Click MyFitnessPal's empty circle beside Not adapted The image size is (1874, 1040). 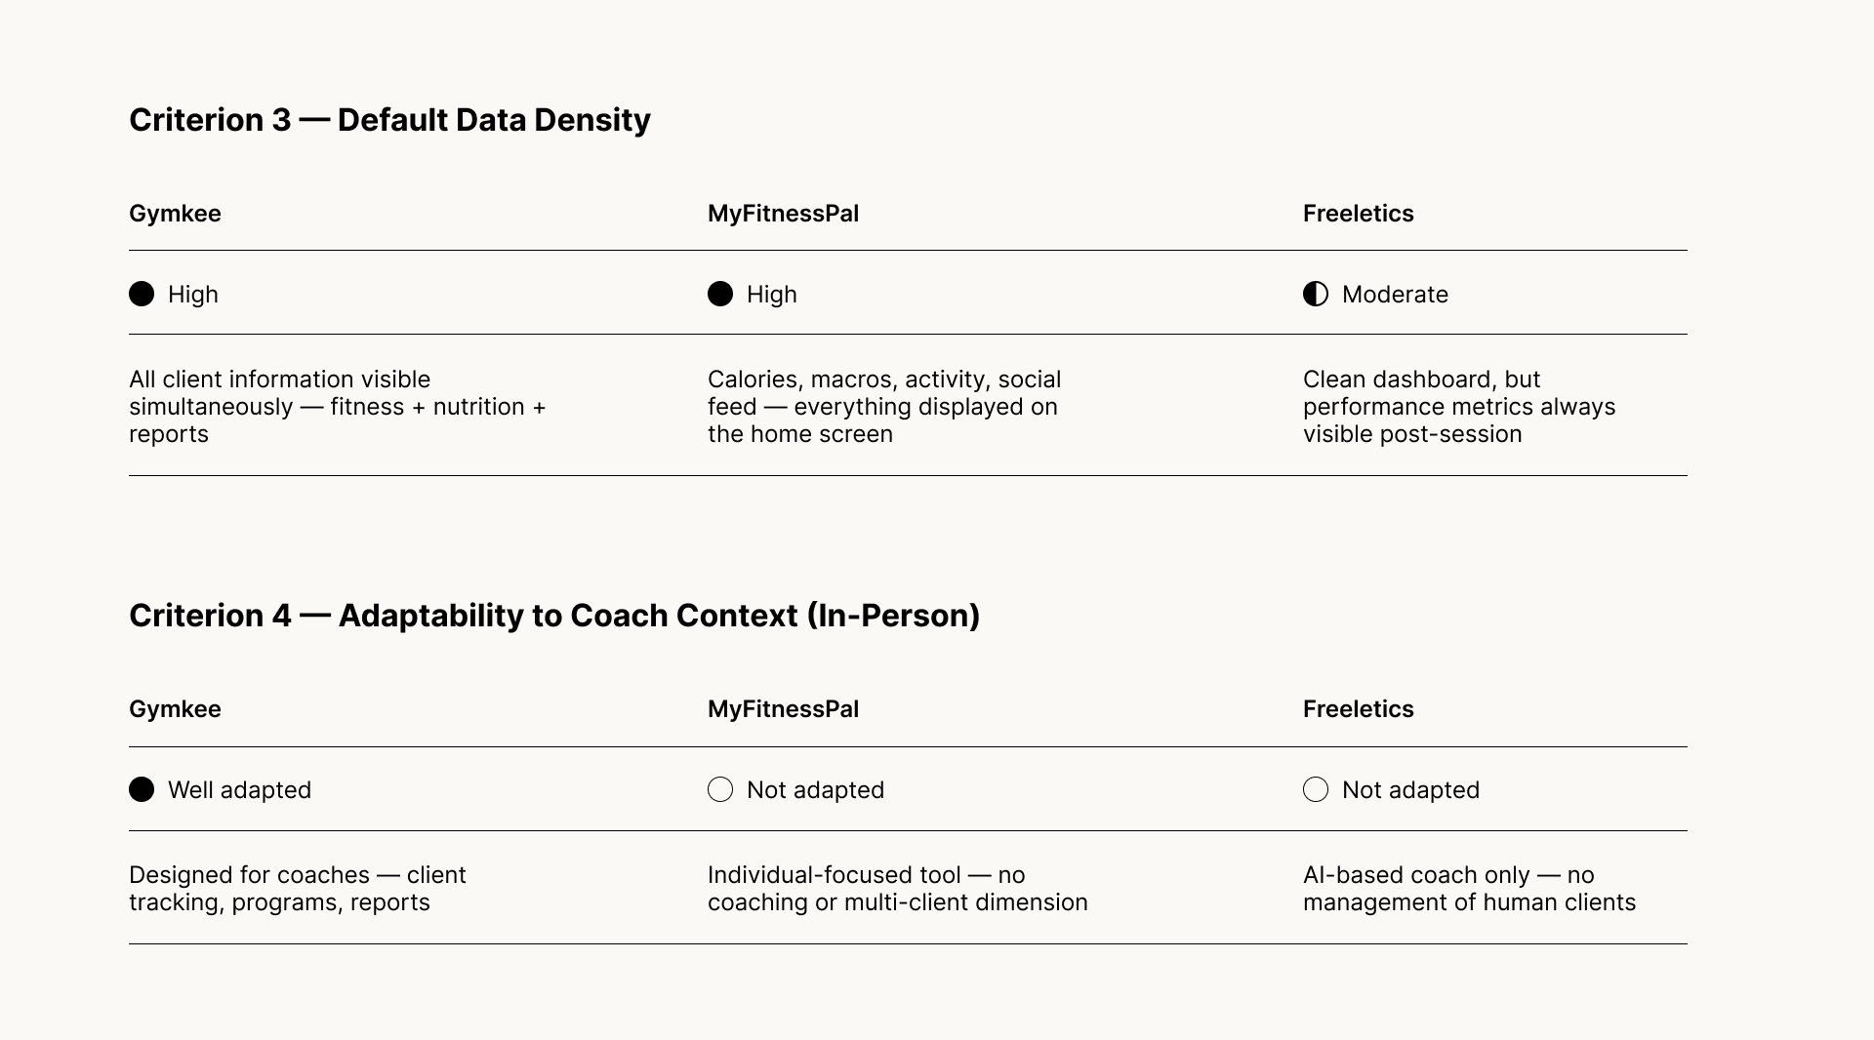tap(720, 789)
